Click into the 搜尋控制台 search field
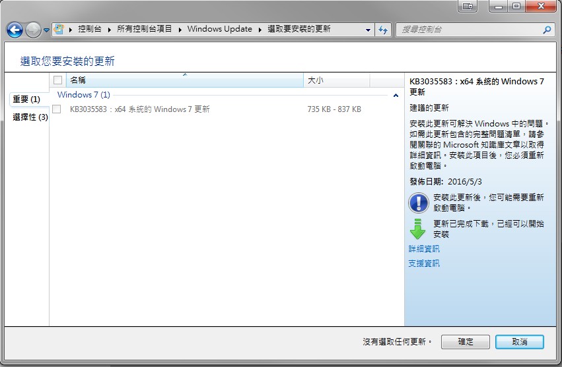This screenshot has width=562, height=367. coord(469,30)
